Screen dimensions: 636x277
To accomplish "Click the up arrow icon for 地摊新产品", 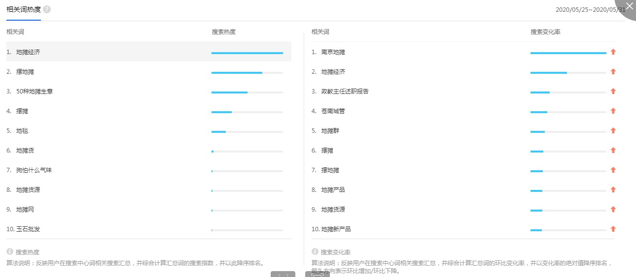I will click(x=613, y=229).
